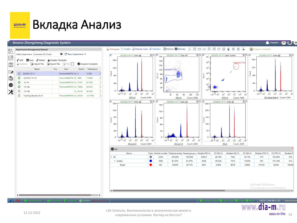Collapse the Scatter row in statistics table

pos(115,161)
